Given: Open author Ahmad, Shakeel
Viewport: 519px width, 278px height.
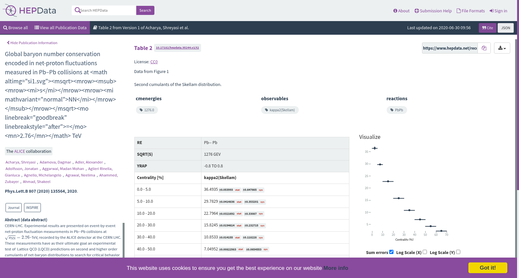Looking at the screenshot, I should [x=36, y=182].
